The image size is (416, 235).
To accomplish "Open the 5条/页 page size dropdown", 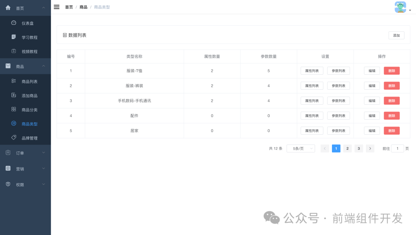I will pos(300,148).
